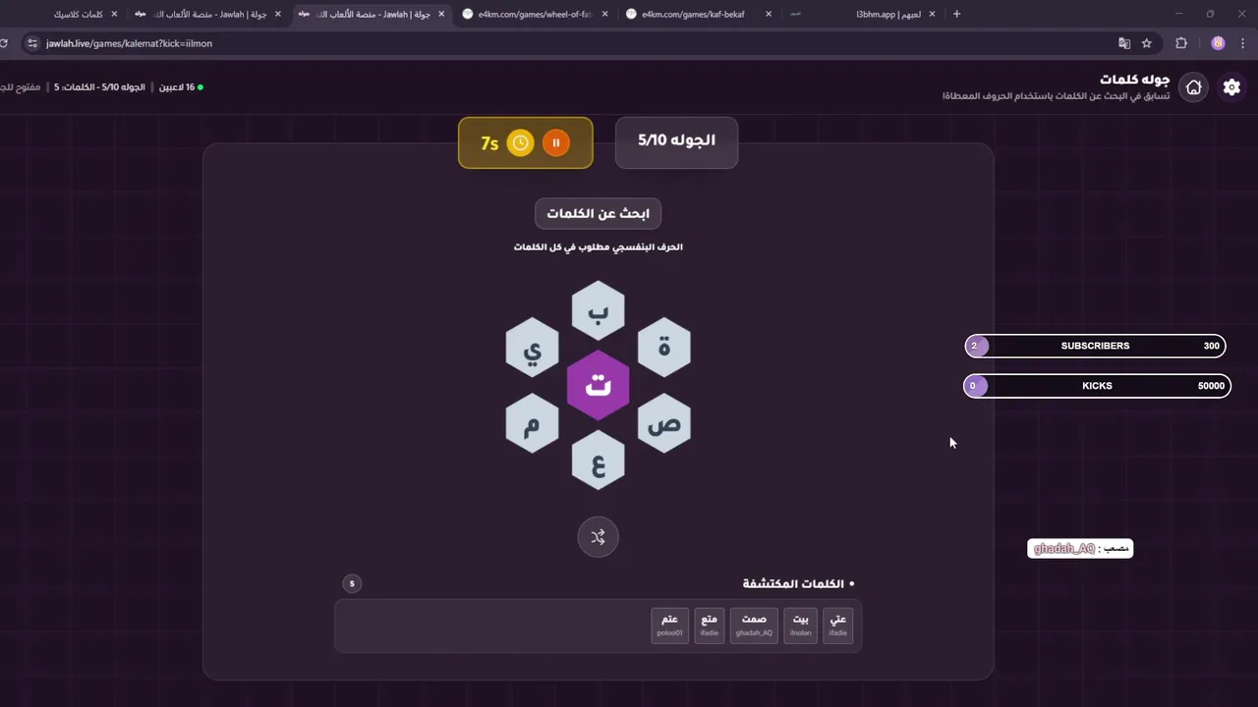The image size is (1258, 707).
Task: Click the address bar URL field
Action: 570,43
